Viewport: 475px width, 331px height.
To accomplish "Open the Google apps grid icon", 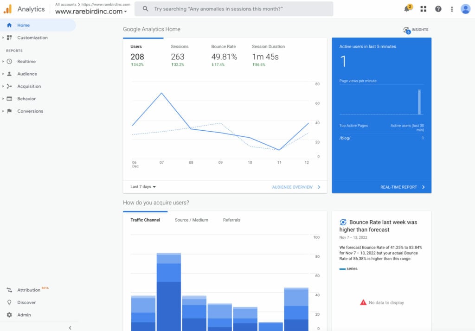I will pos(423,9).
